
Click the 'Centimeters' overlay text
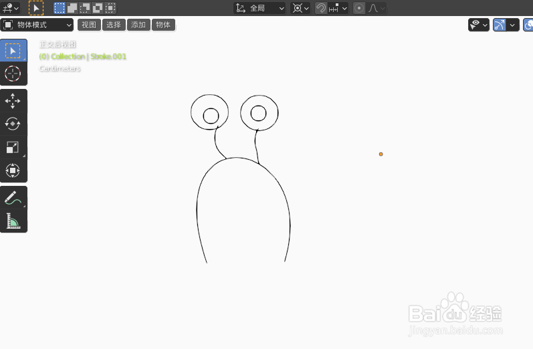coord(60,68)
